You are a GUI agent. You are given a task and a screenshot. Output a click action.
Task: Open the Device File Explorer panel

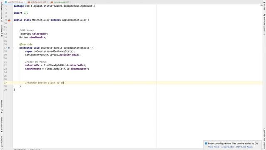point(264,139)
